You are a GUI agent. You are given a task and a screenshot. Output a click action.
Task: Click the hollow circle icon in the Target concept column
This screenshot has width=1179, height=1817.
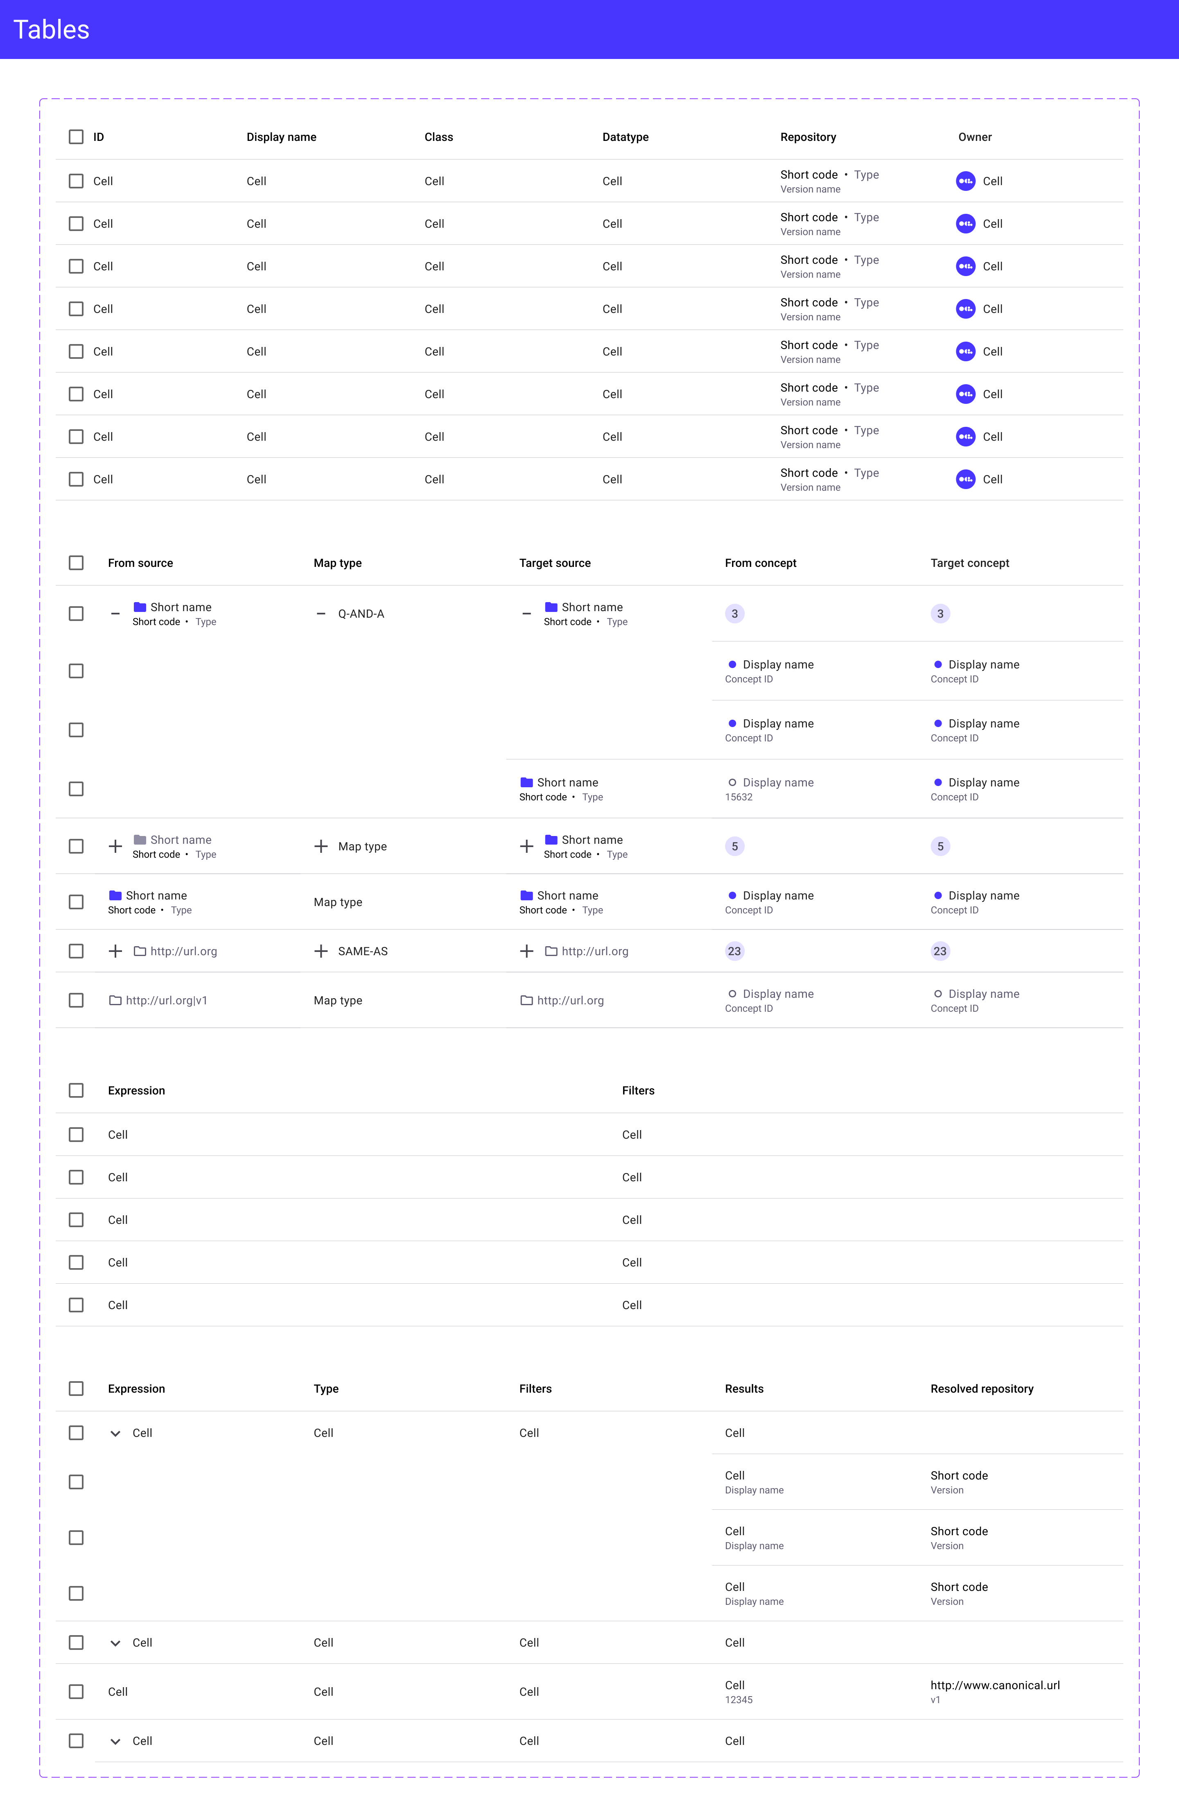tap(938, 994)
